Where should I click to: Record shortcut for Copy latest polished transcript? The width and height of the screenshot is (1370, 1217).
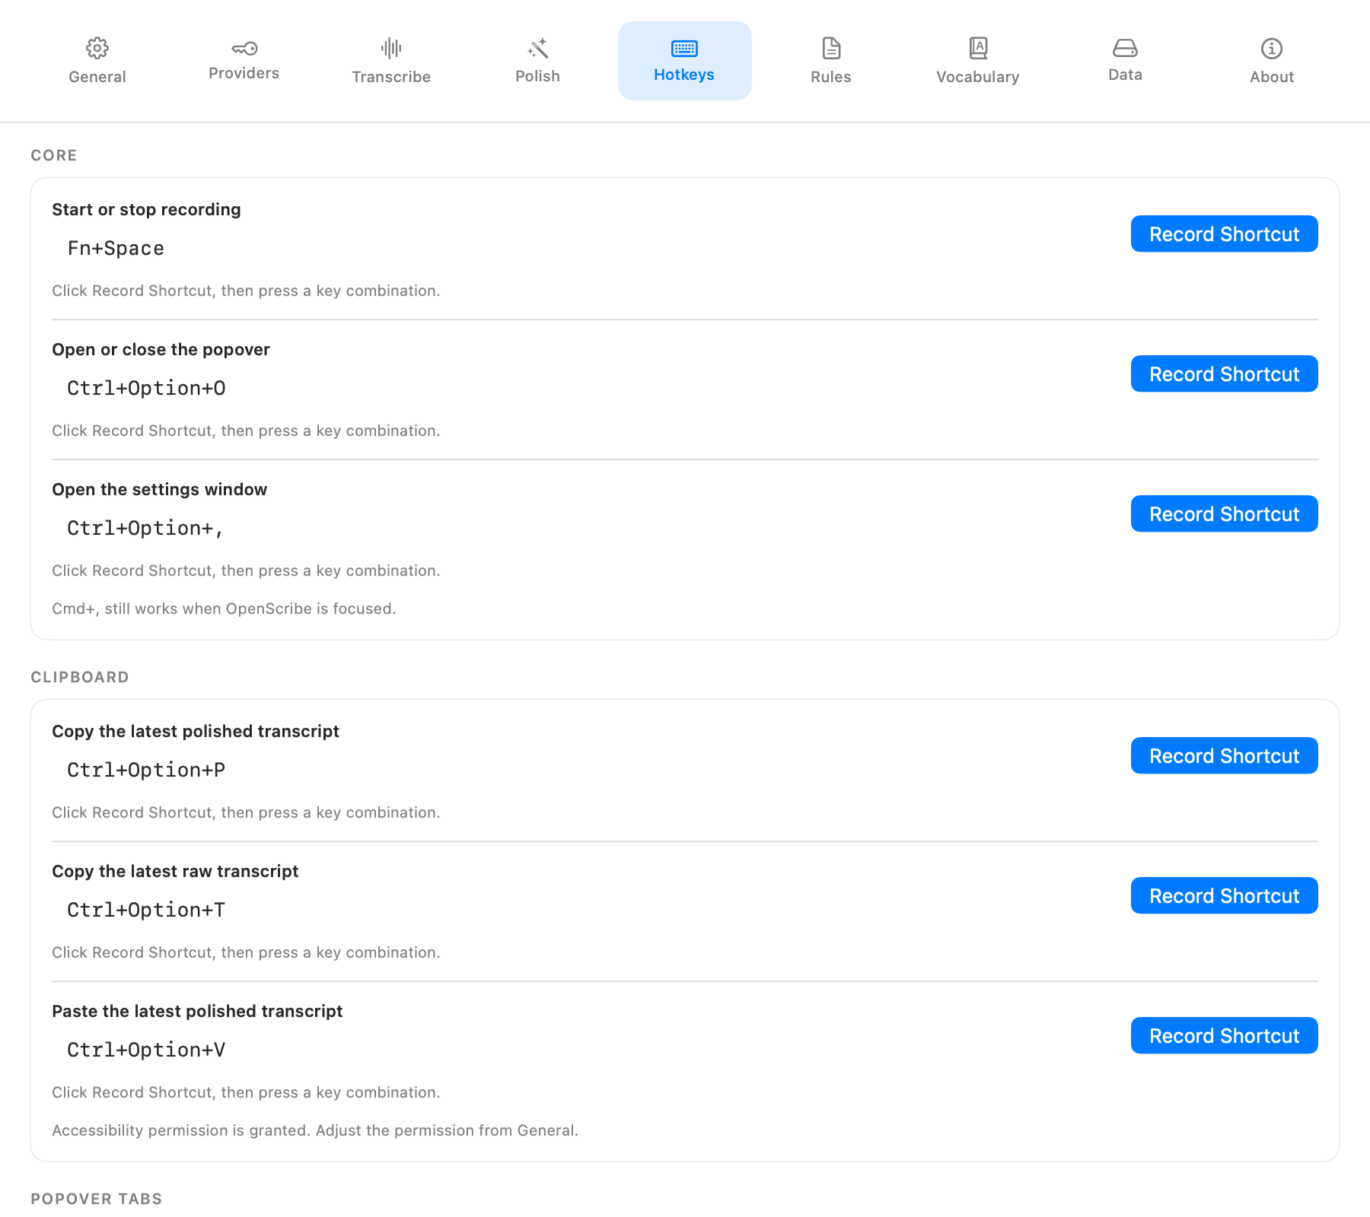(x=1225, y=755)
